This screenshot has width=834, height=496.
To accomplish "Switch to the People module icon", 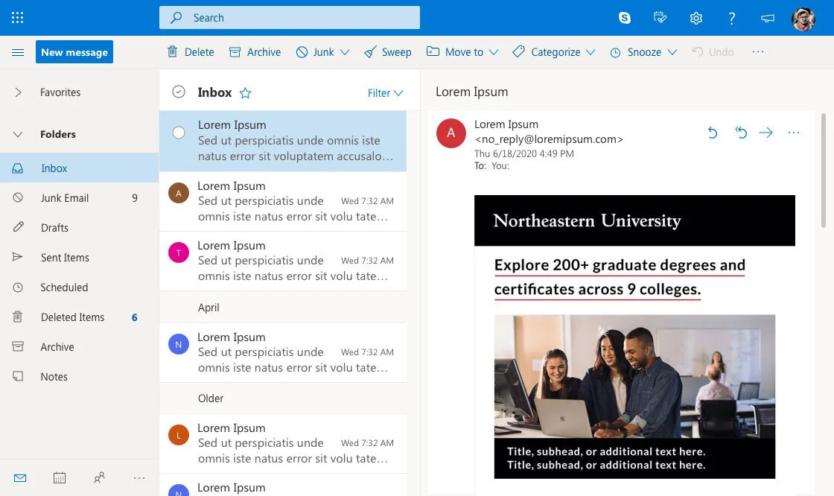I will click(x=100, y=478).
